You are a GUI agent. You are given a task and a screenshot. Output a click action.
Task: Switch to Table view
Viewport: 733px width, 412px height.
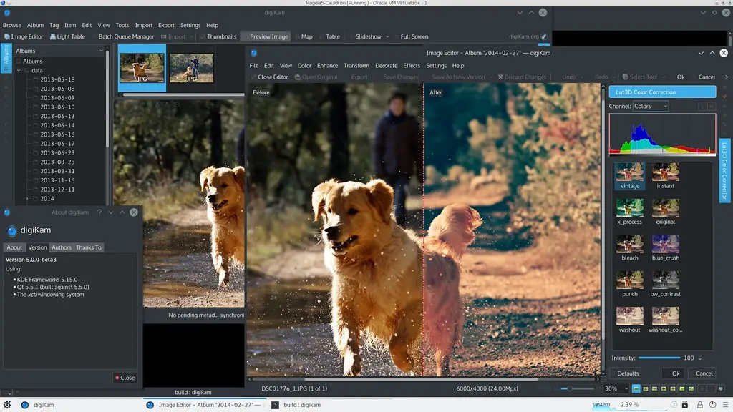click(333, 36)
